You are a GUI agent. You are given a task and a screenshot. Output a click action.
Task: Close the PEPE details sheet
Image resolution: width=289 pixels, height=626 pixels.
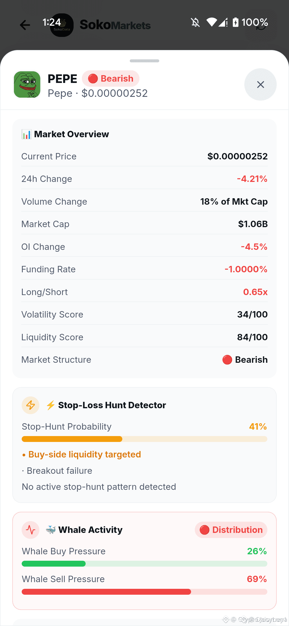(x=260, y=85)
